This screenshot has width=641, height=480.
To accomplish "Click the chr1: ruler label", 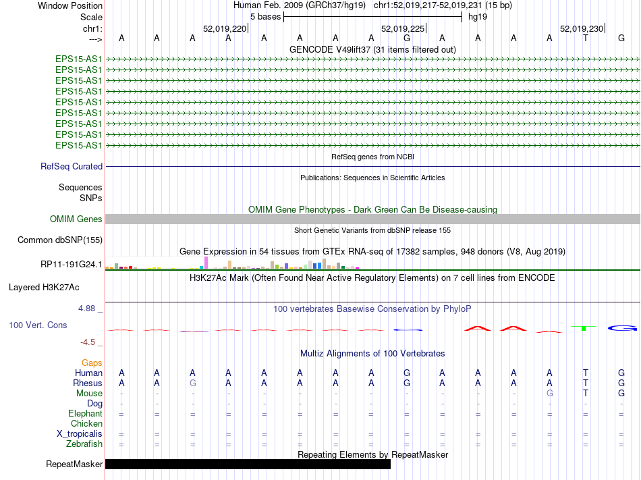I will [x=92, y=28].
